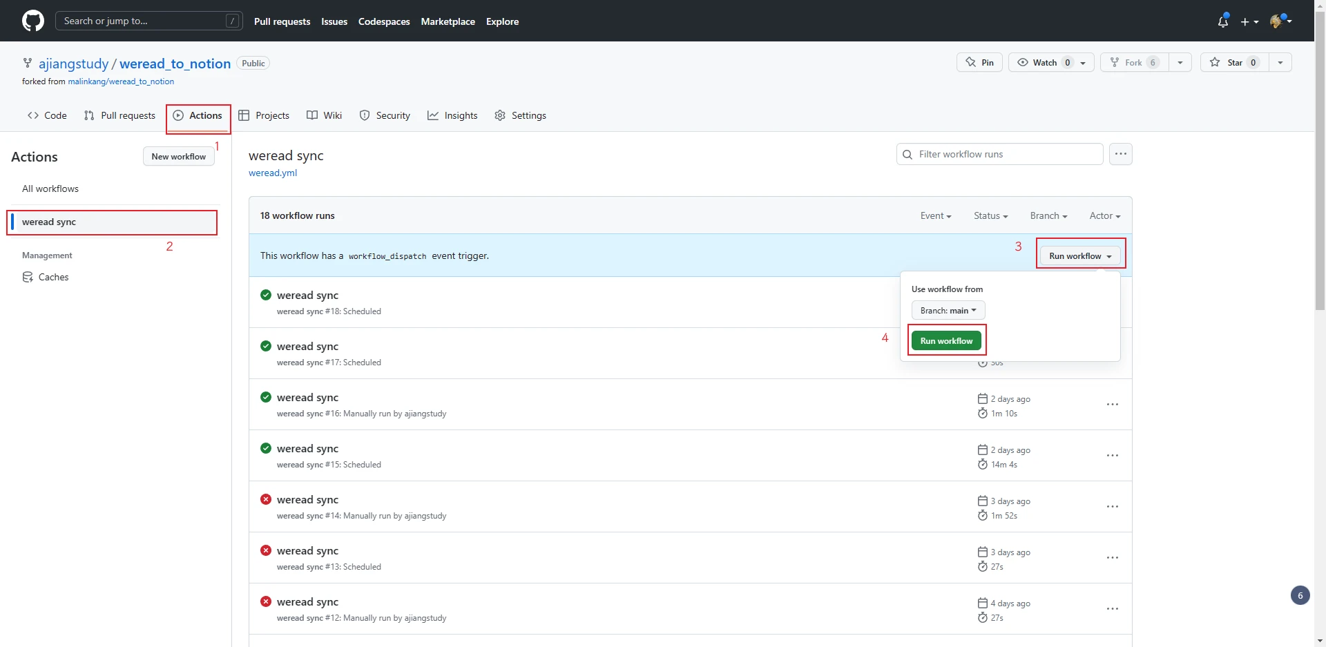The width and height of the screenshot is (1326, 647).
Task: Toggle the Run workflow dropdown button
Action: 1080,255
